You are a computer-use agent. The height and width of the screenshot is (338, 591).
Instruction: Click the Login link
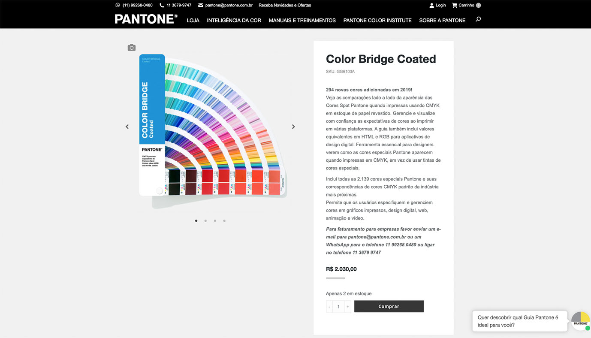point(440,5)
